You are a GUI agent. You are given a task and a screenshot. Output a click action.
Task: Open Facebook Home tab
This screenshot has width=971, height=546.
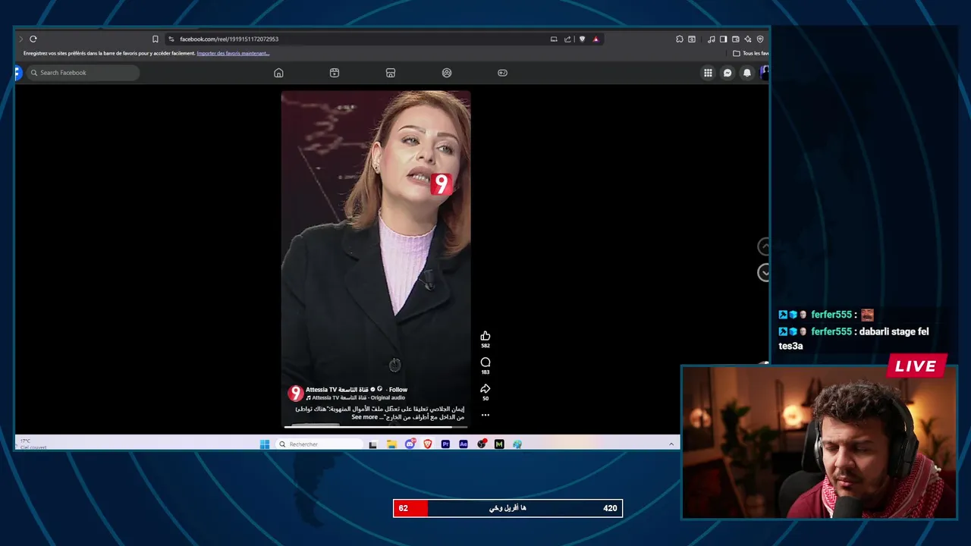278,73
